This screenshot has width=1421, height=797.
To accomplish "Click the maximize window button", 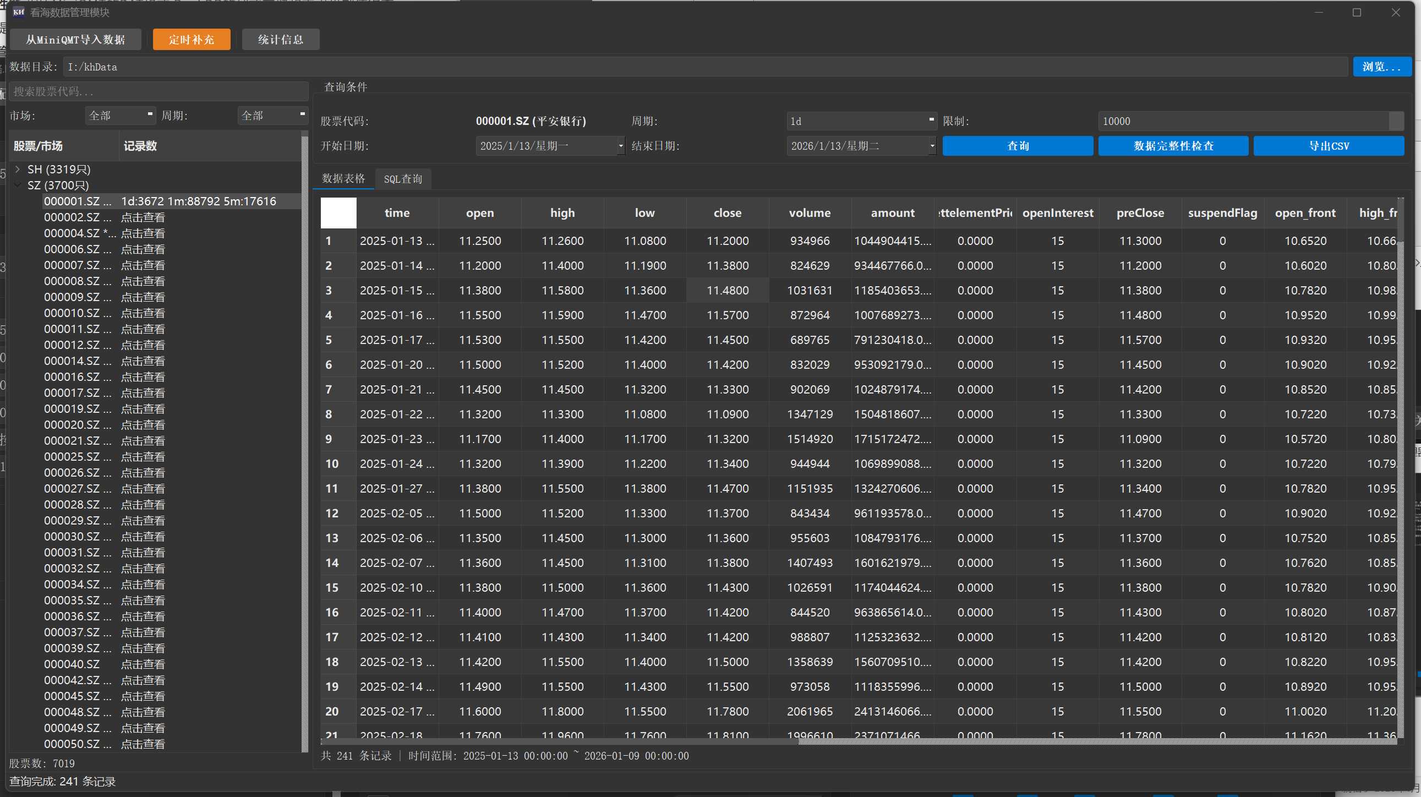I will click(x=1357, y=12).
